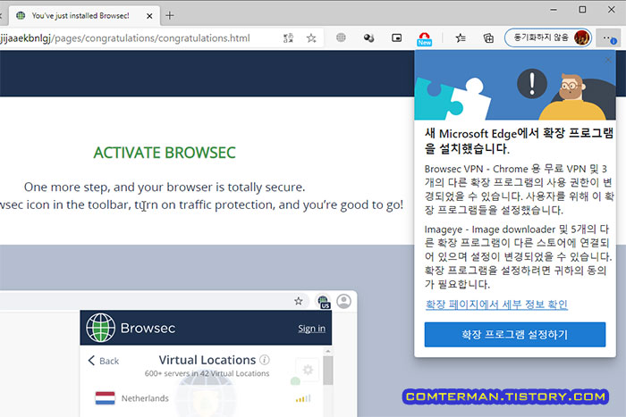Click user avatar icon in demo toolbar
Image resolution: width=626 pixels, height=417 pixels.
pos(343,302)
